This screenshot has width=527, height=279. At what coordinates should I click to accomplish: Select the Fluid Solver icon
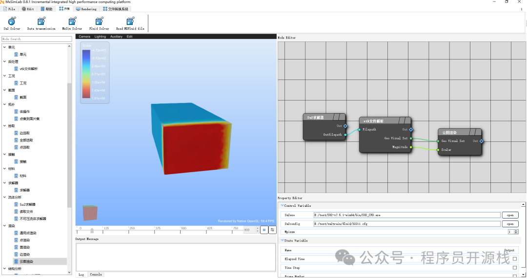click(x=99, y=22)
